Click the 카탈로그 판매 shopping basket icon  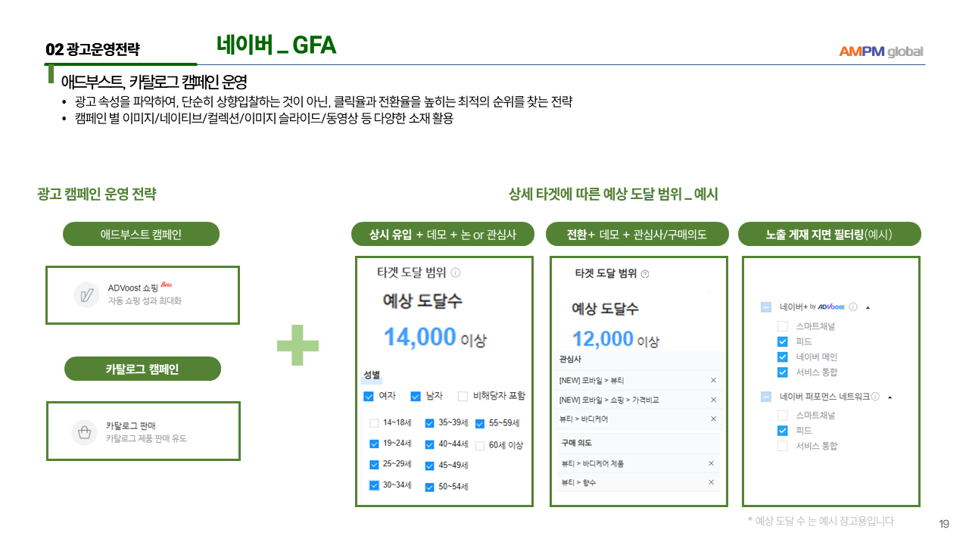tap(84, 432)
